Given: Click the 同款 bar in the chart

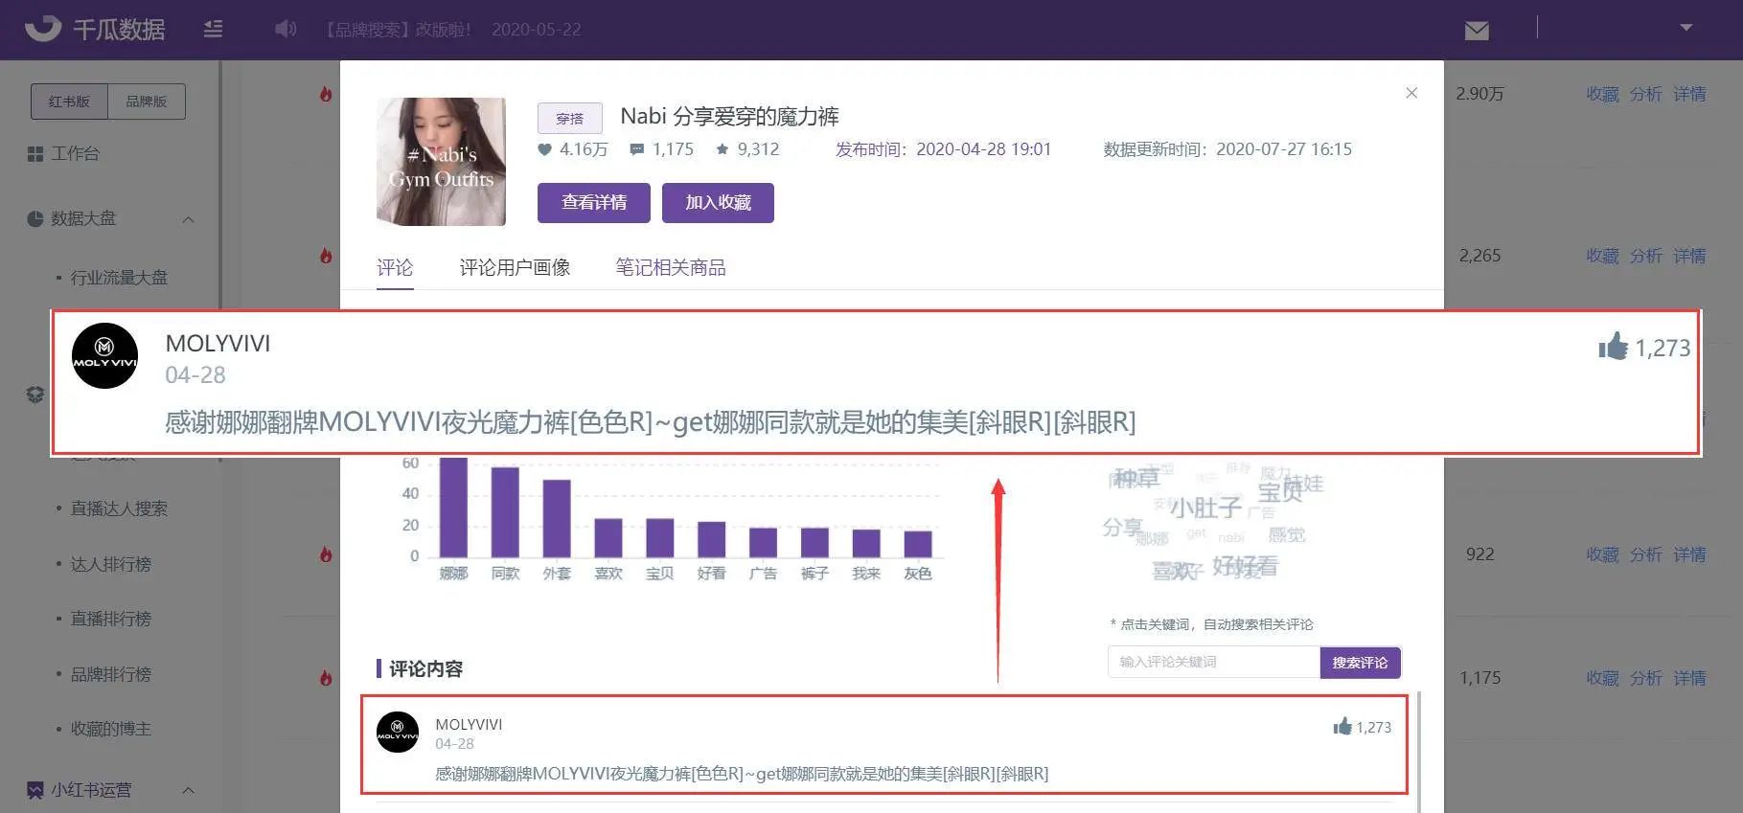Looking at the screenshot, I should click(505, 512).
